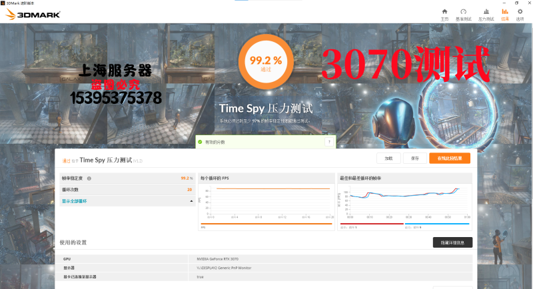Click the '\\.\DISPLAY2 Generic PnP Monitor' value
Viewport: 533px width, 289px height.
(224, 268)
